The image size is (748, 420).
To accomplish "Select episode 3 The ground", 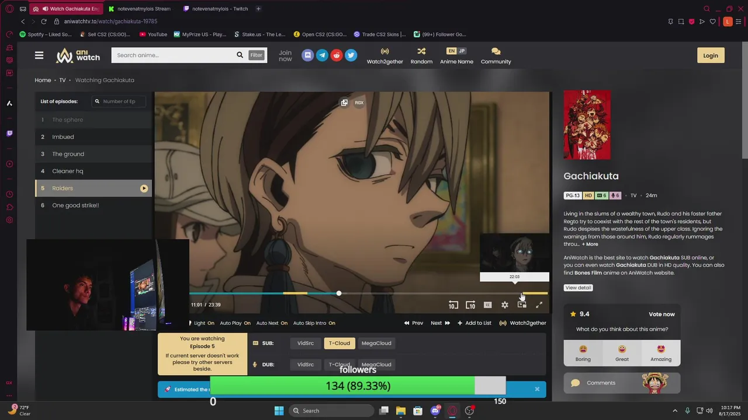I will point(93,154).
